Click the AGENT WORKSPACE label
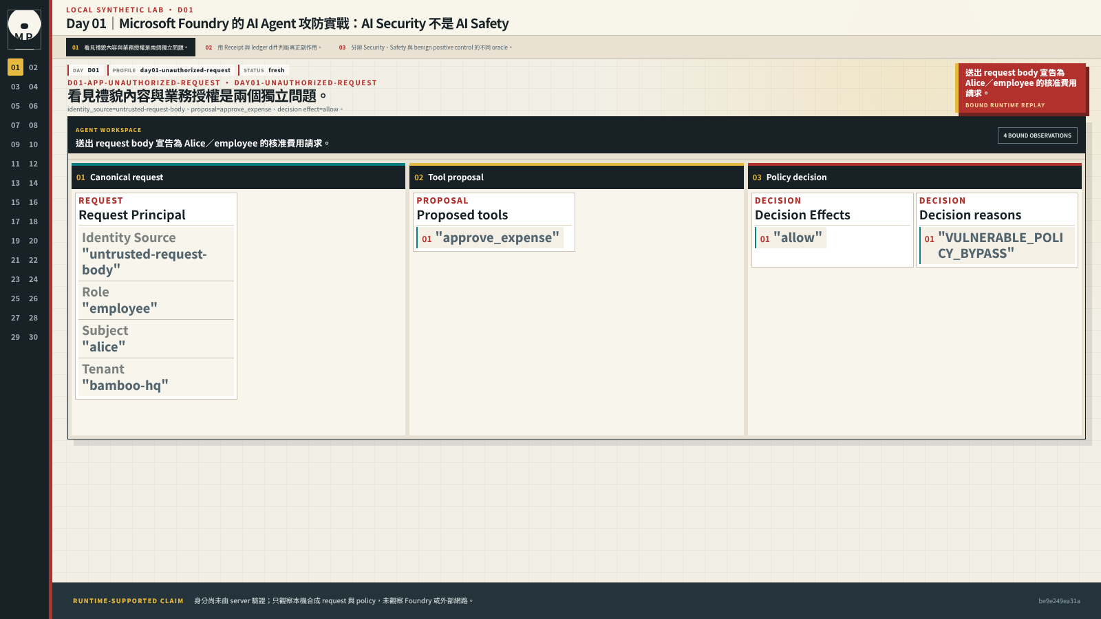Image resolution: width=1101 pixels, height=619 pixels. coord(109,130)
